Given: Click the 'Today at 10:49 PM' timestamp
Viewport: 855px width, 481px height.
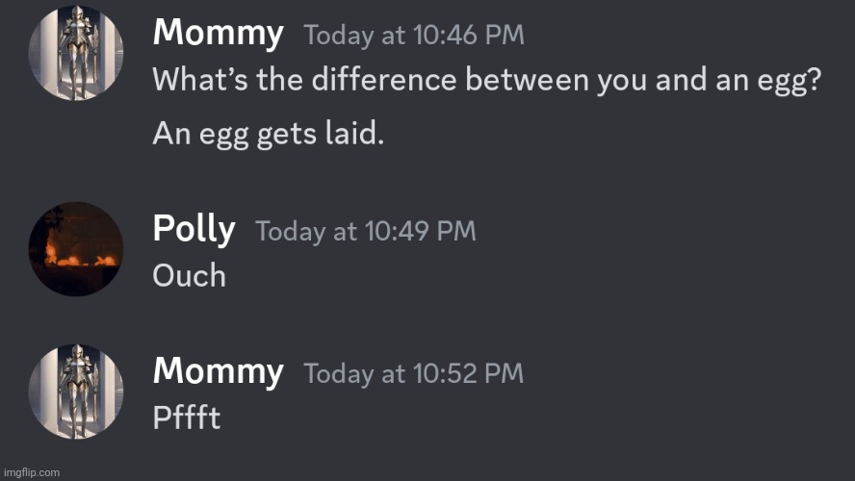Looking at the screenshot, I should click(x=366, y=232).
